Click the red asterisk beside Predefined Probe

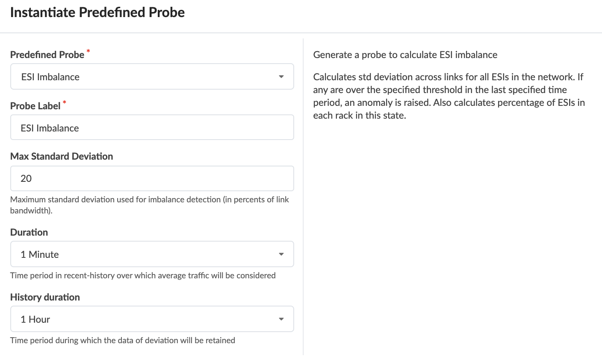89,51
